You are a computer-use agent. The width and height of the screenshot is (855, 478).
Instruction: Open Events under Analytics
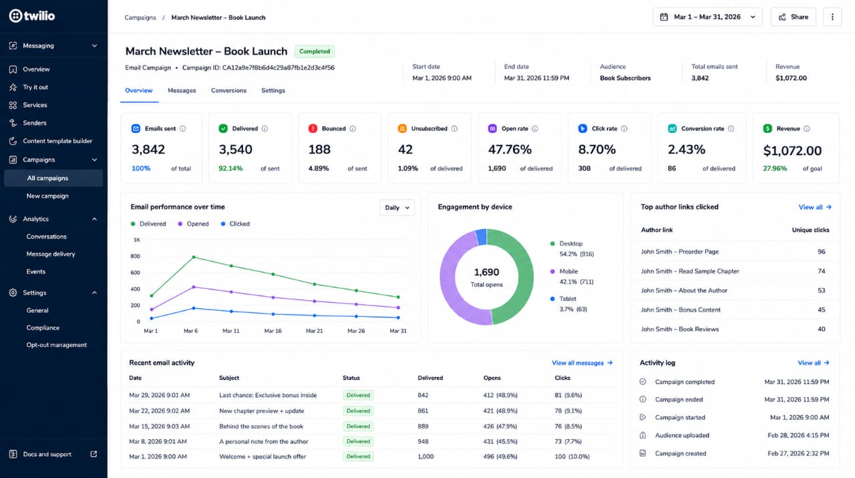pyautogui.click(x=36, y=271)
